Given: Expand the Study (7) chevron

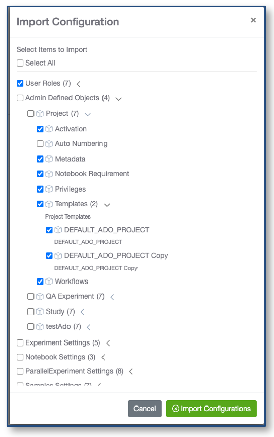Looking at the screenshot, I should click(x=83, y=312).
